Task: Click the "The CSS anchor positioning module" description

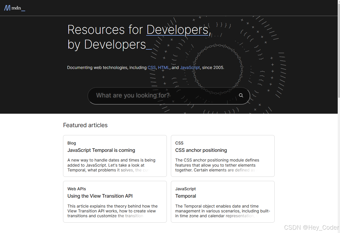Action: (217, 165)
